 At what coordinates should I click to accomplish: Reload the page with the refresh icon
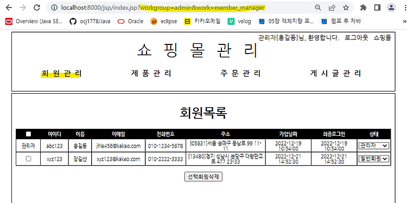click(x=37, y=8)
